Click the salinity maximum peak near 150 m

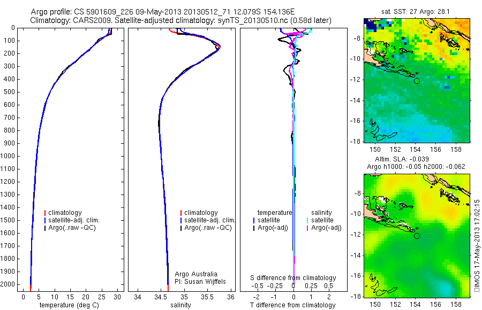pyautogui.click(x=219, y=47)
